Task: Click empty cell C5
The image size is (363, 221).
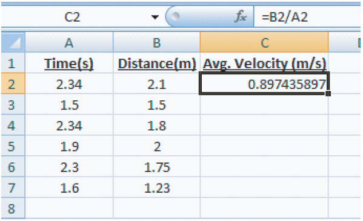Action: 264,146
